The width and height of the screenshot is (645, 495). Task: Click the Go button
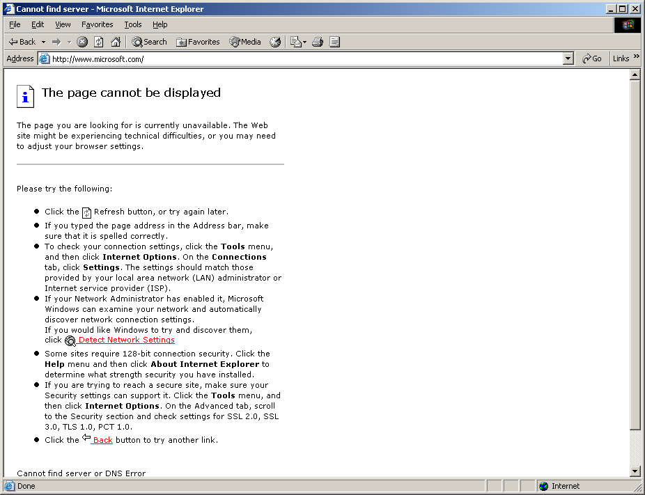click(592, 58)
